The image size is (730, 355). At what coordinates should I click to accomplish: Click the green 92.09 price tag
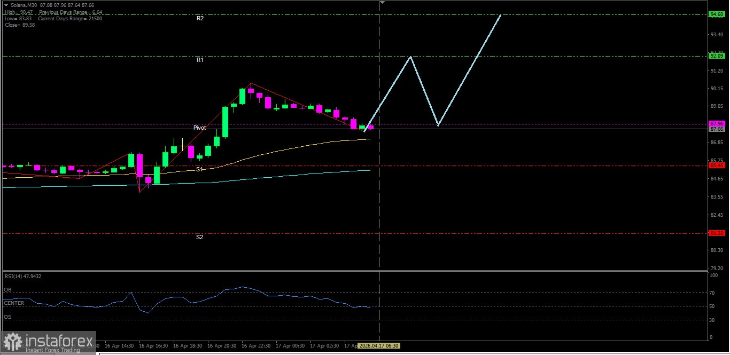click(716, 56)
